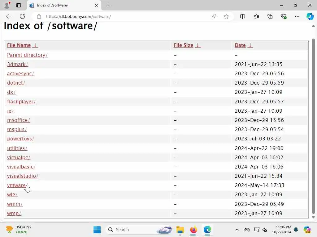Select date text 2024-May-14 17:33

[x=260, y=185]
